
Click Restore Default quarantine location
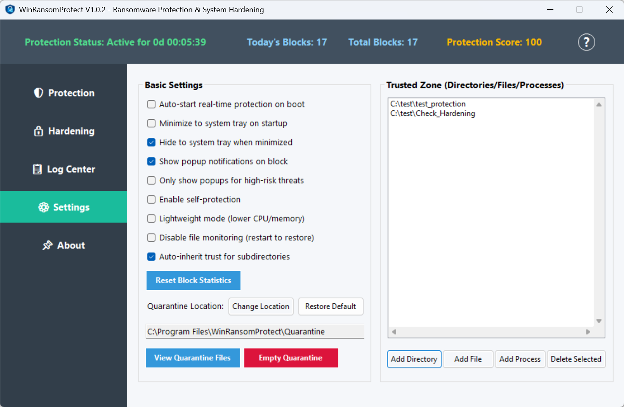tap(331, 306)
